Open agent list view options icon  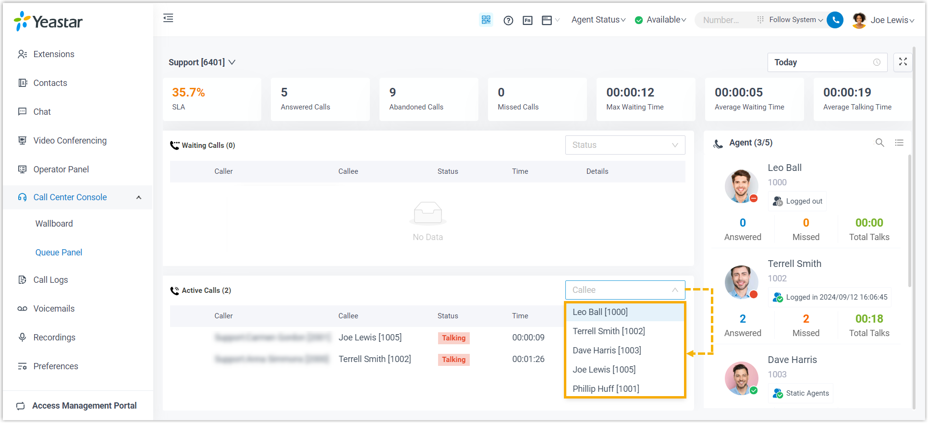click(x=899, y=143)
